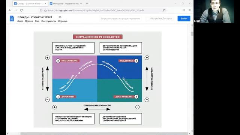Click the Двусторонняя коммуникация text box
Image resolution: width=240 pixels, height=135 pixels.
pyautogui.click(x=121, y=48)
